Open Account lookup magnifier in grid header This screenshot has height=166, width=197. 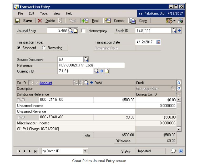(86, 83)
